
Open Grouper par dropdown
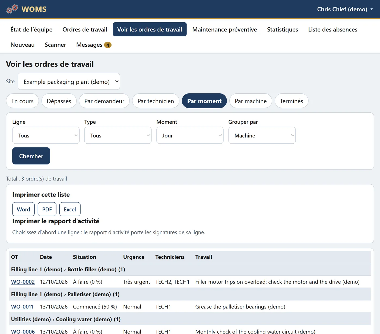(x=262, y=135)
